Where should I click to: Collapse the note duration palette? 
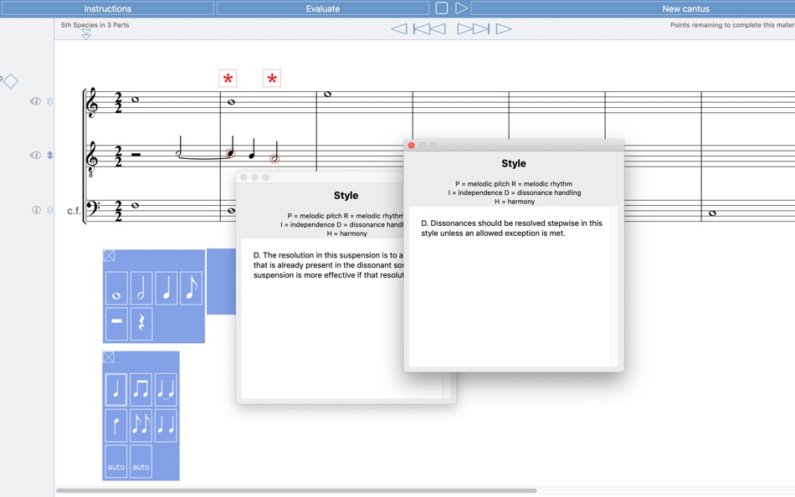pyautogui.click(x=108, y=256)
